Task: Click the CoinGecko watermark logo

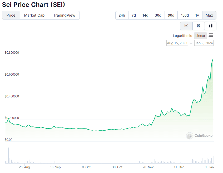Action: pyautogui.click(x=199, y=136)
